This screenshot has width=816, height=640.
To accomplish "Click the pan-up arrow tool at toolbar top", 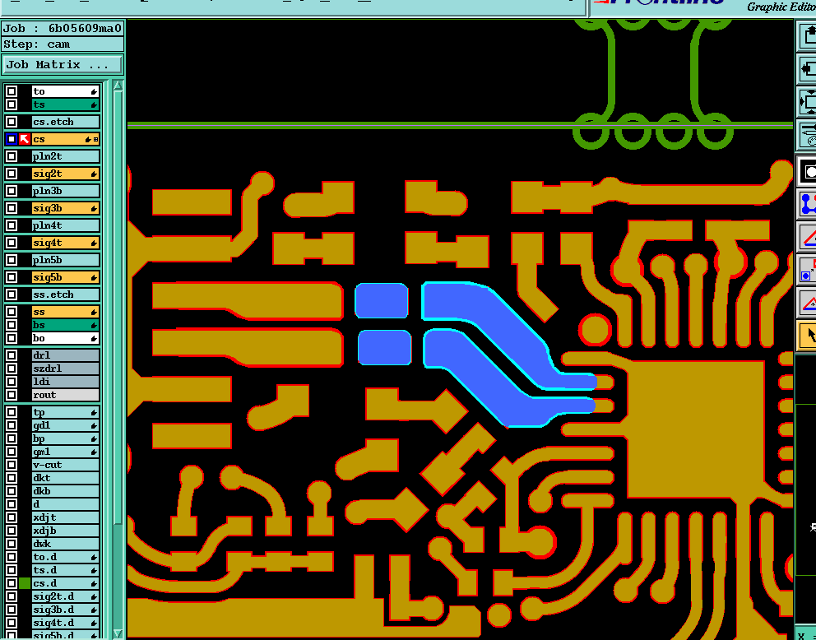I will pyautogui.click(x=807, y=36).
